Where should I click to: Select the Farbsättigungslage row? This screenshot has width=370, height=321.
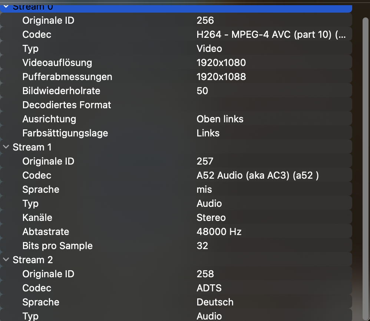pyautogui.click(x=176, y=133)
